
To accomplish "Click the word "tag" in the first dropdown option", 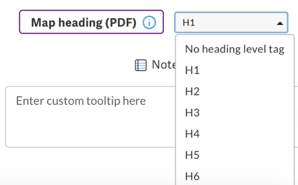I will coord(276,49).
